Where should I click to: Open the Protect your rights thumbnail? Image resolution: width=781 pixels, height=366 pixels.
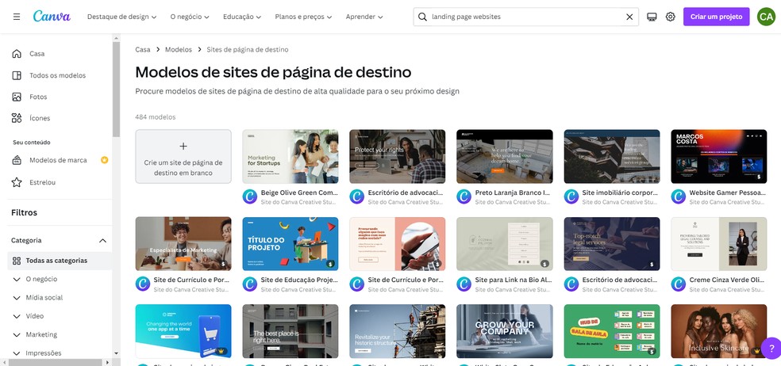pos(398,157)
